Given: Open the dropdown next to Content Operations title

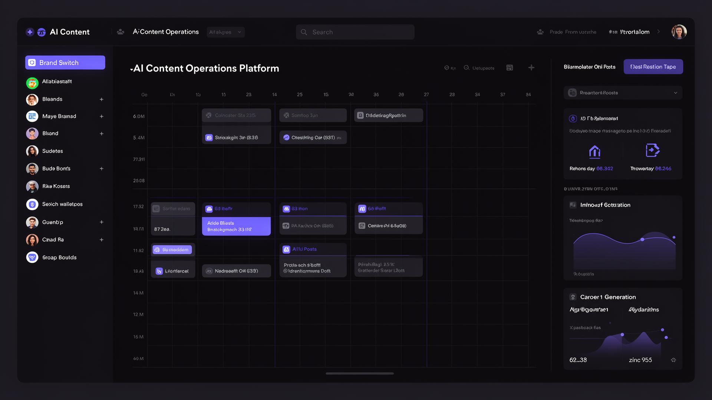Looking at the screenshot, I should [x=225, y=32].
